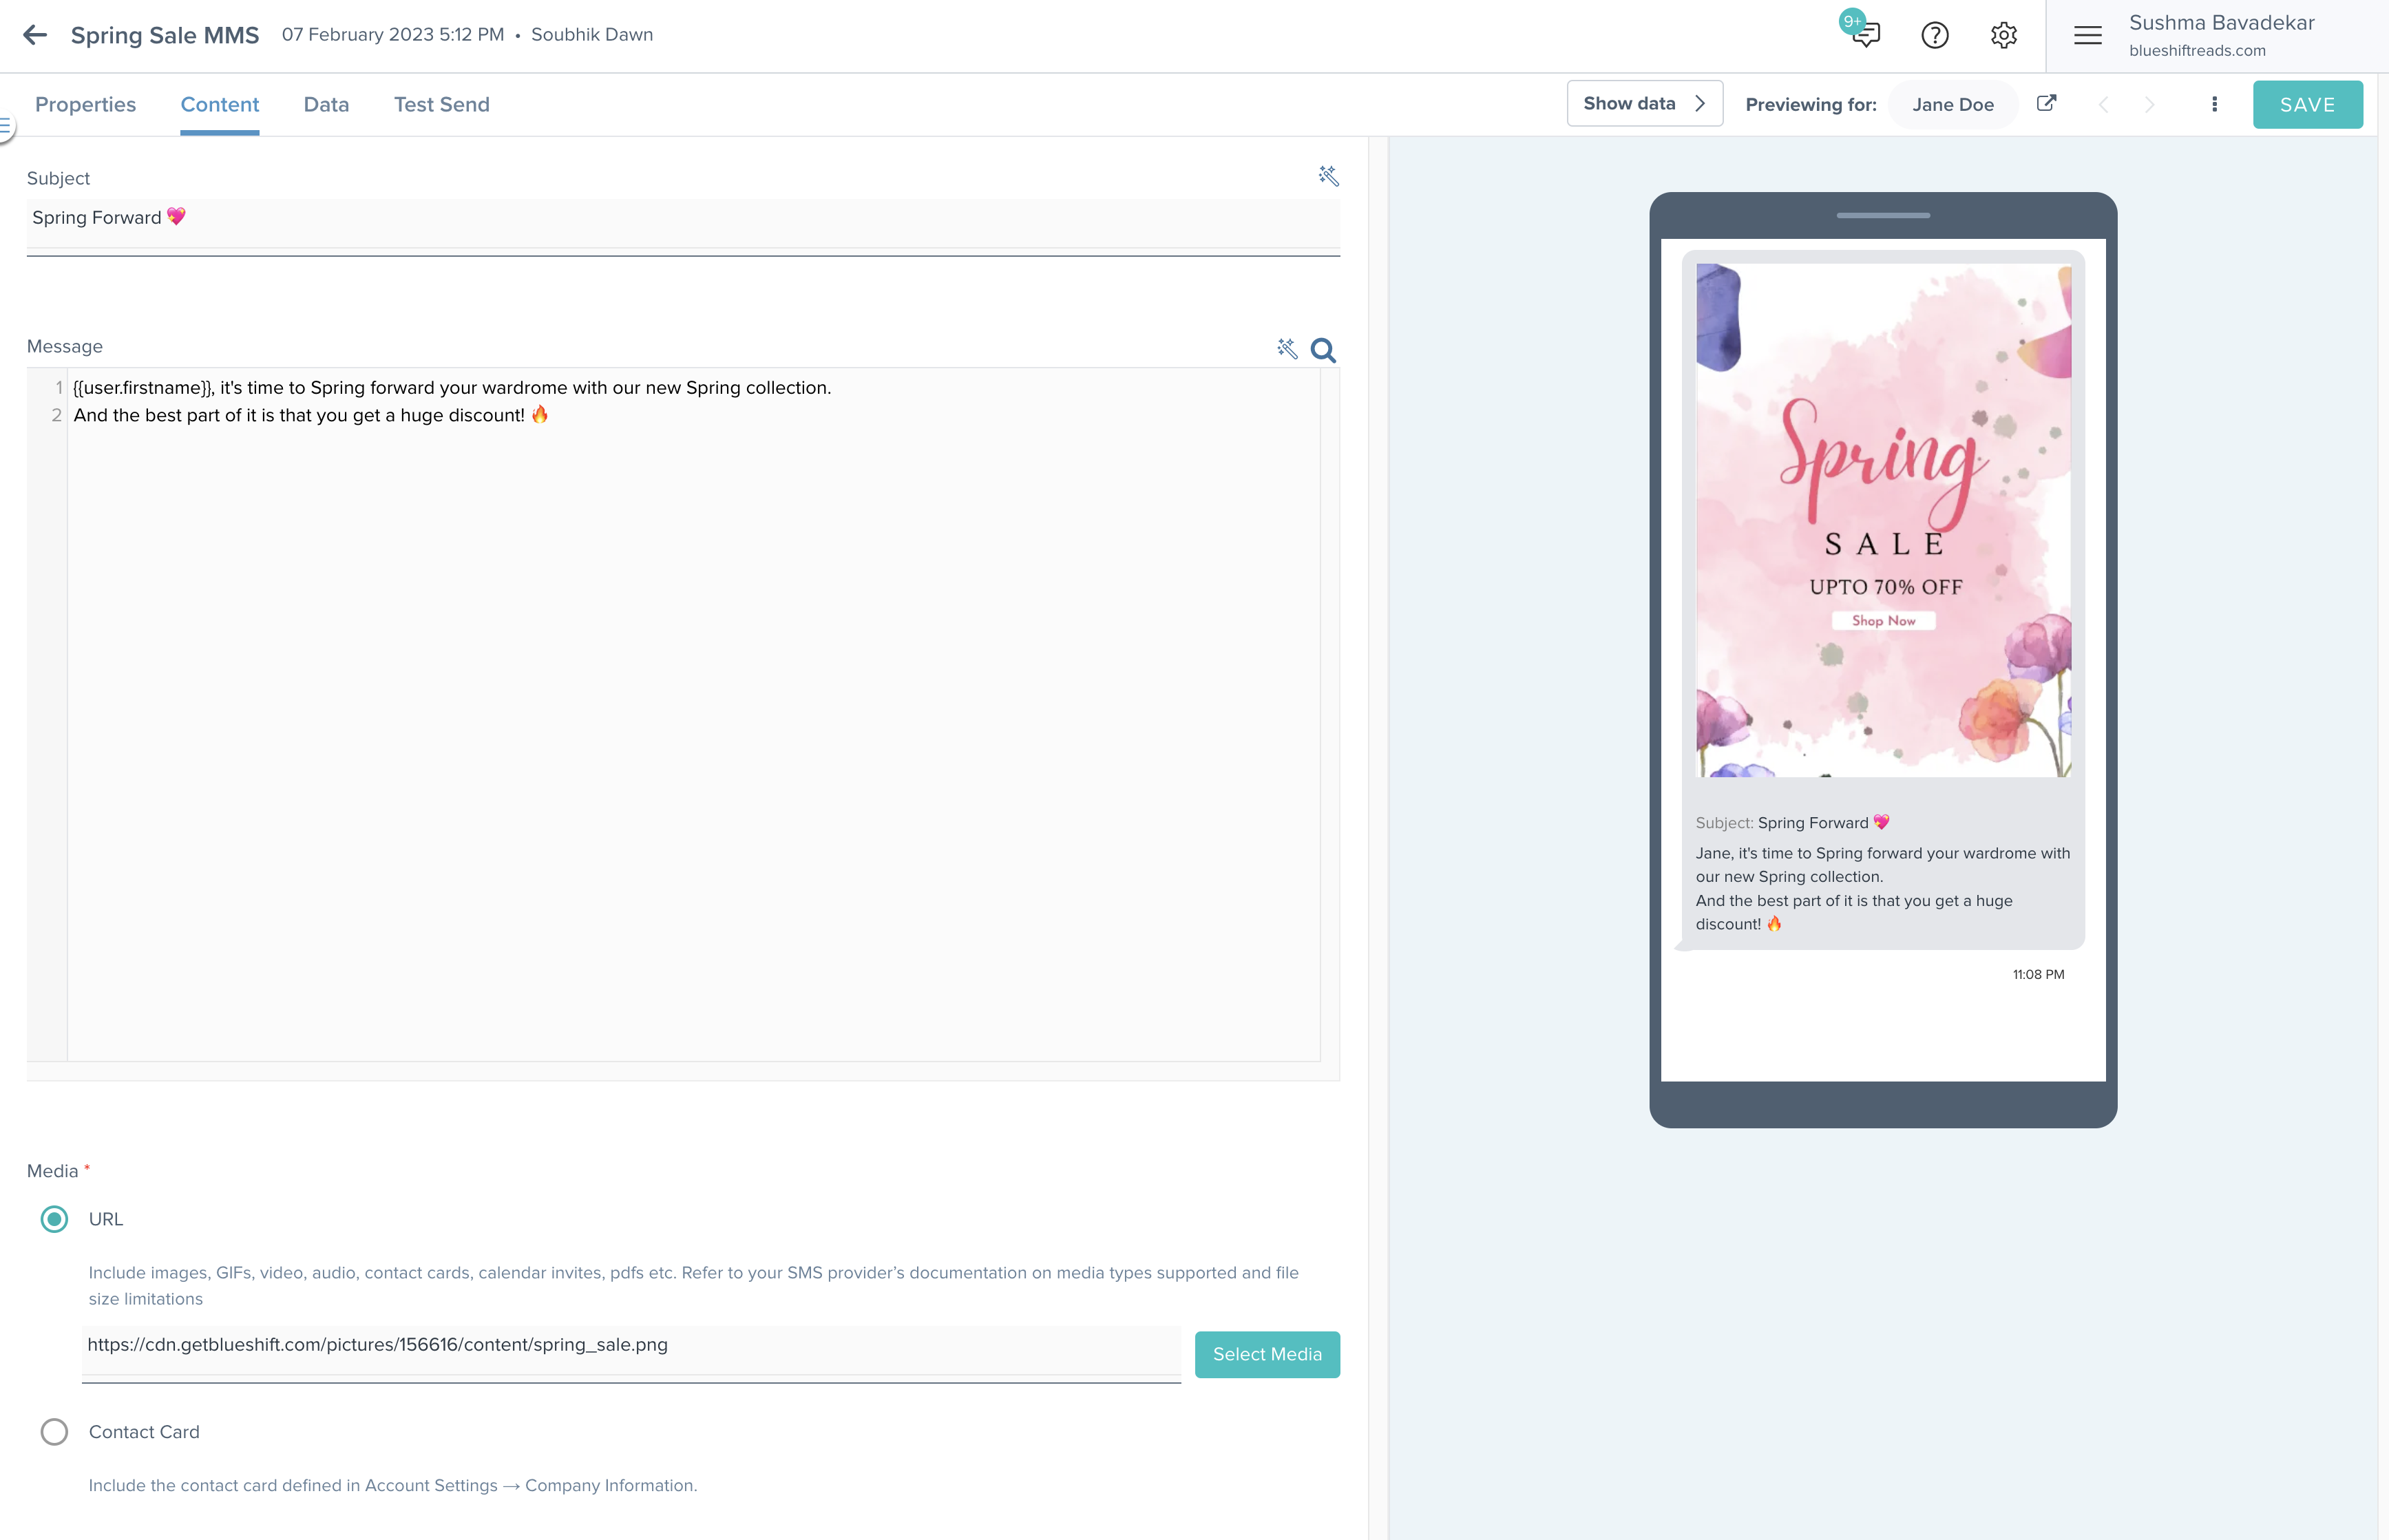
Task: Click into the Message editor line 1
Action: pos(452,387)
